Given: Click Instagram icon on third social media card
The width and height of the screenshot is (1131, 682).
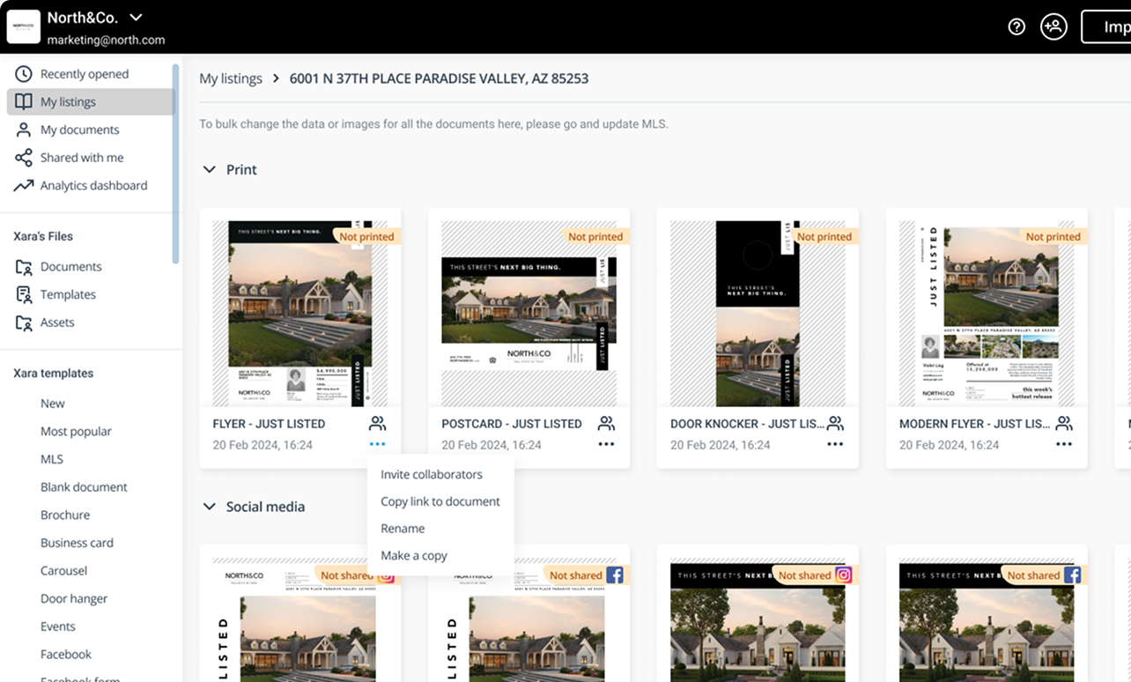Looking at the screenshot, I should click(844, 575).
